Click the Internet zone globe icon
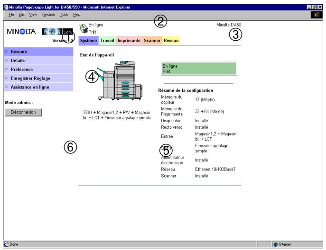Image resolution: width=326 pixels, height=250 pixels. (276, 244)
